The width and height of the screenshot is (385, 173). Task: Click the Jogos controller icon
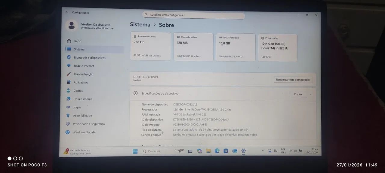(68, 107)
